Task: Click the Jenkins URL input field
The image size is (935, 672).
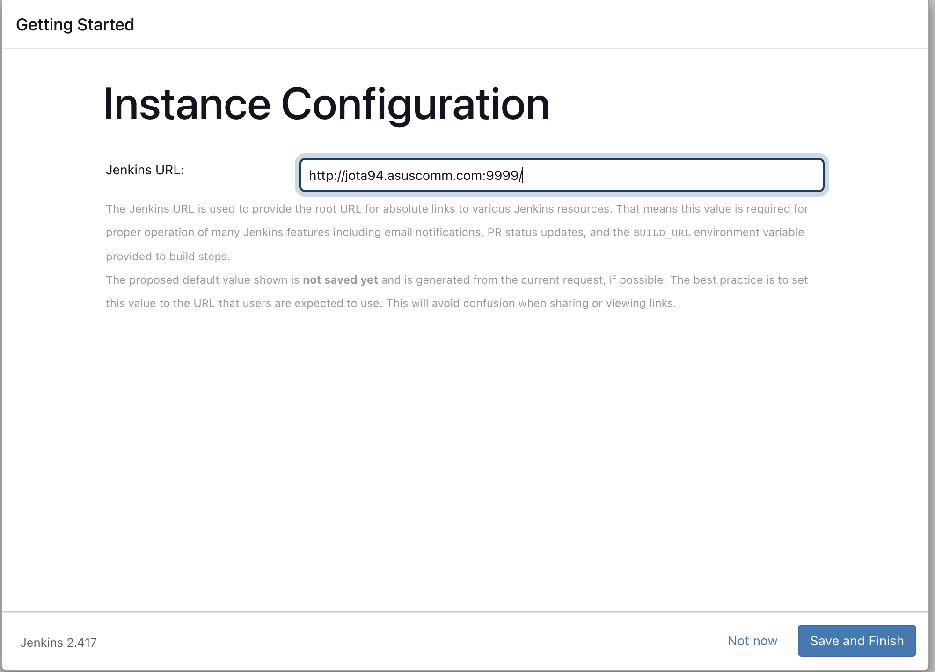Action: (562, 175)
